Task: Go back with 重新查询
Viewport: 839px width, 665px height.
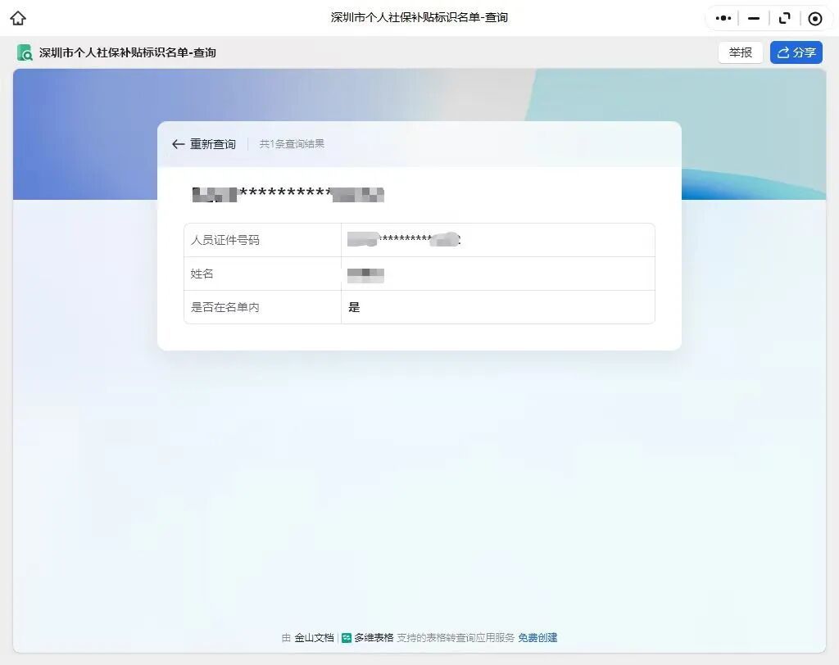Action: 204,144
